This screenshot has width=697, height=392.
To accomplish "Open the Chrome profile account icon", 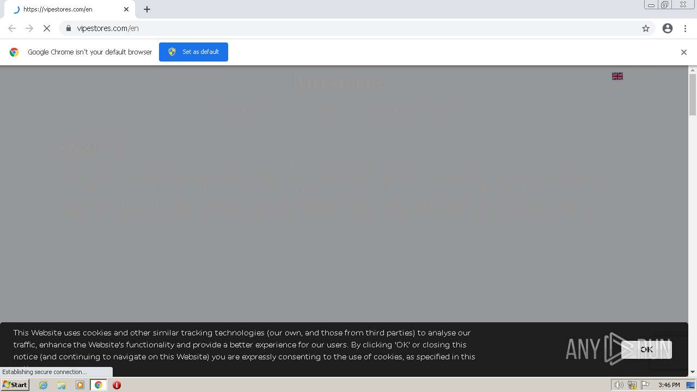I will tap(668, 28).
